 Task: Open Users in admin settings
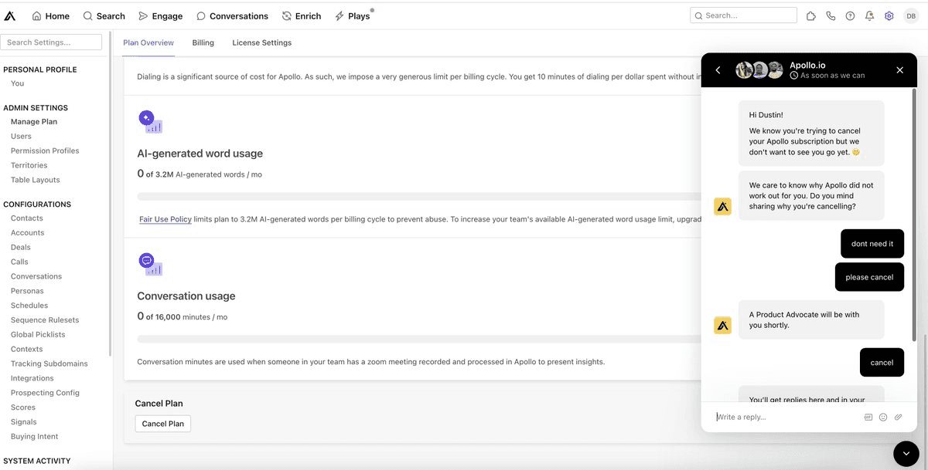21,137
